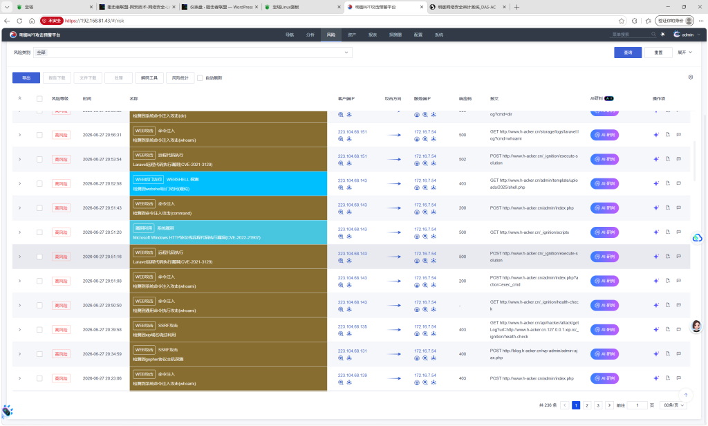Viewport: 708px width, 426px height.
Task: Check the box for the 20:51:43 row
Action: click(x=39, y=208)
